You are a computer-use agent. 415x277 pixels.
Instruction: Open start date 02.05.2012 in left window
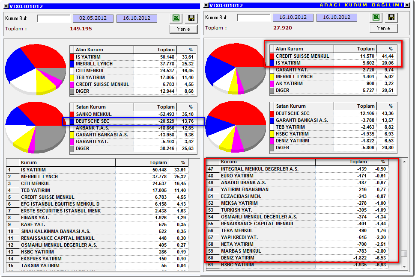coord(93,18)
